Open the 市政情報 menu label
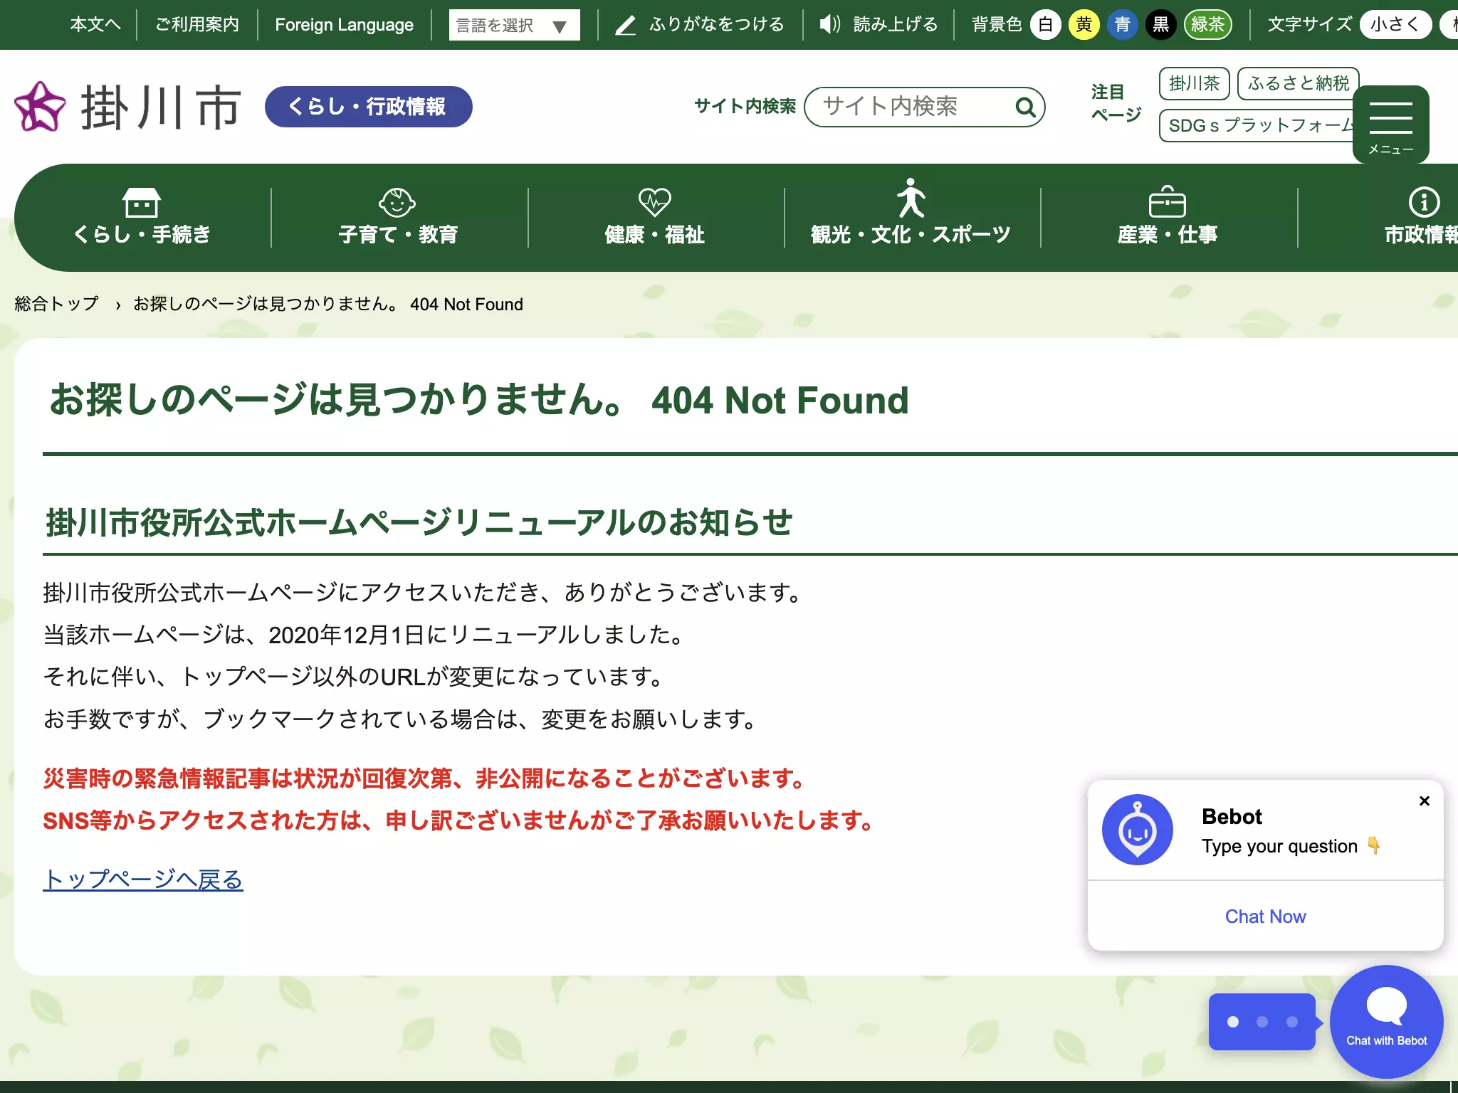Viewport: 1458px width, 1093px height. coord(1421,234)
